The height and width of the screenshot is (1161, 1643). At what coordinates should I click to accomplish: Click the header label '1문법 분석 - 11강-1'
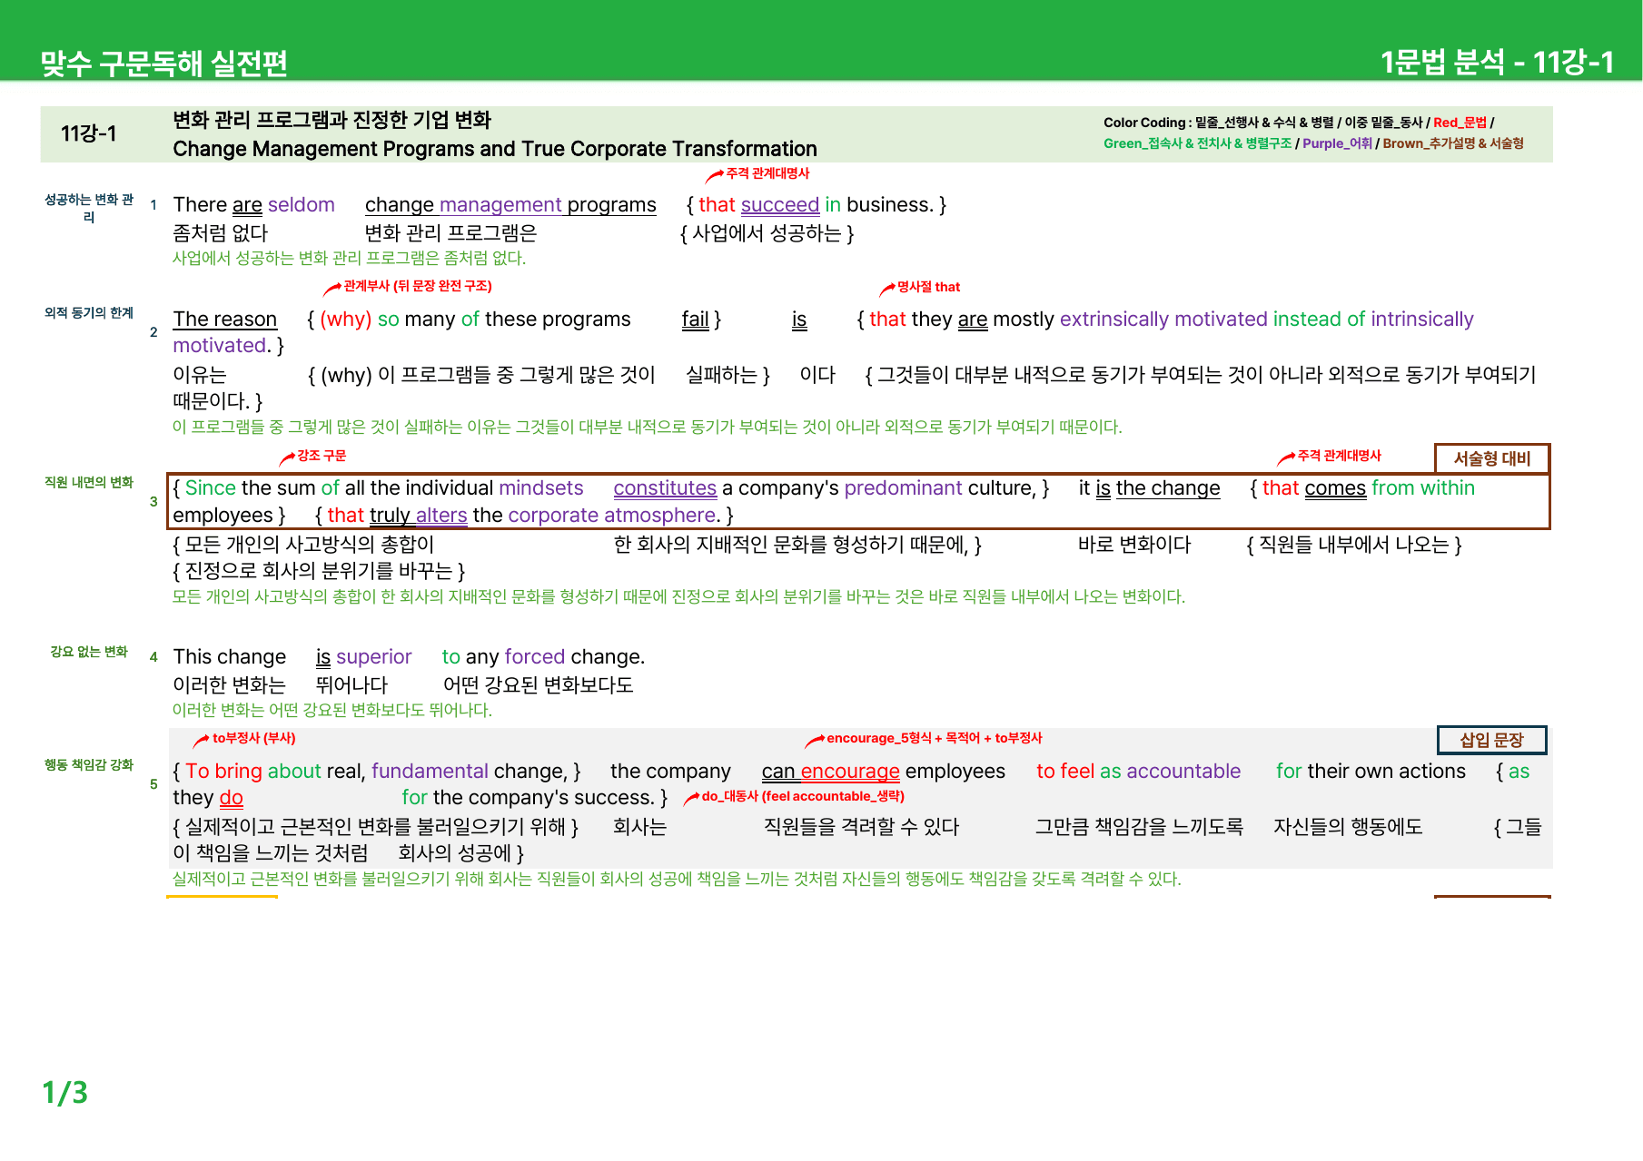tap(1497, 62)
